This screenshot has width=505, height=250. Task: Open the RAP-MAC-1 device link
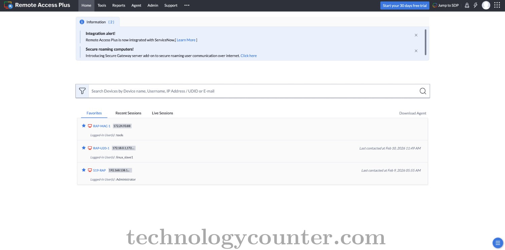pos(102,126)
